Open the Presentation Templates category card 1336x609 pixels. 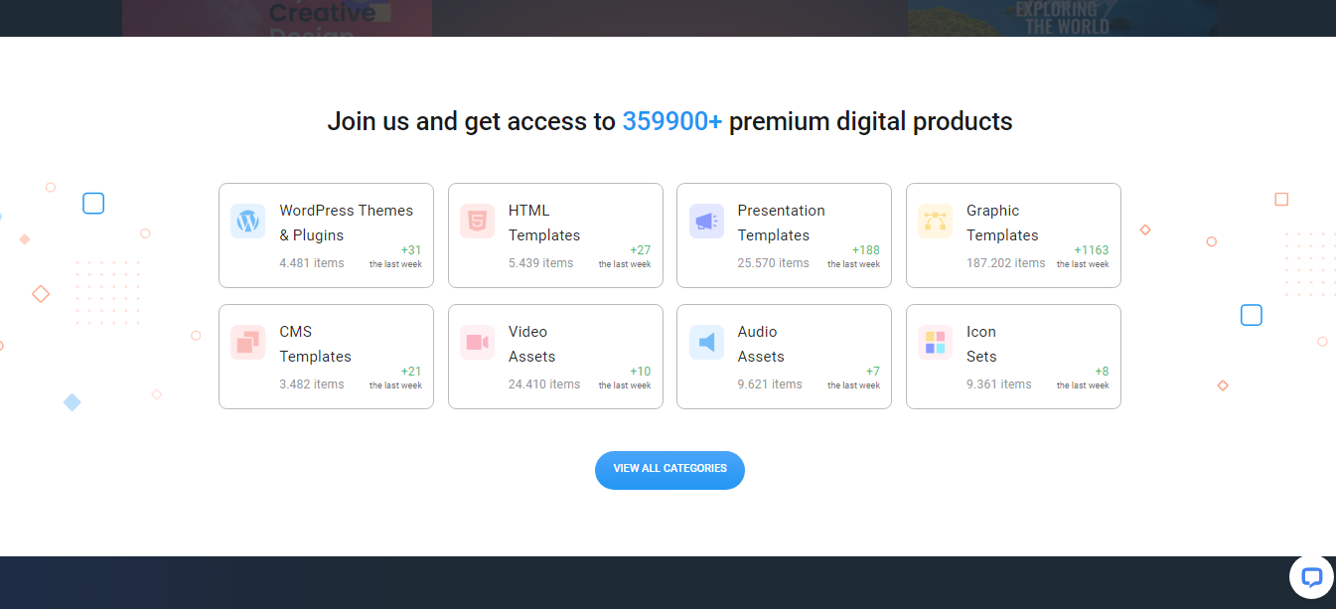click(784, 235)
